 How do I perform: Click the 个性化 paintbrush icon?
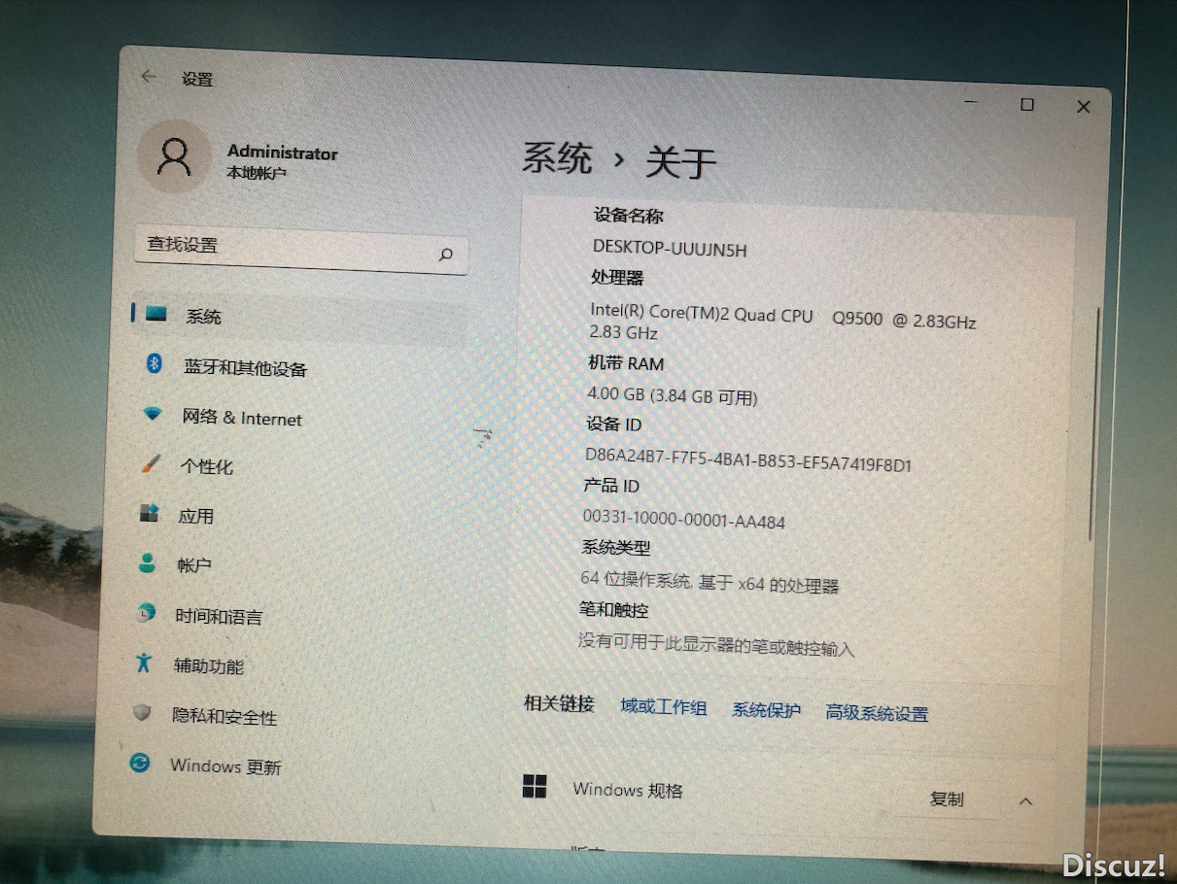(151, 463)
